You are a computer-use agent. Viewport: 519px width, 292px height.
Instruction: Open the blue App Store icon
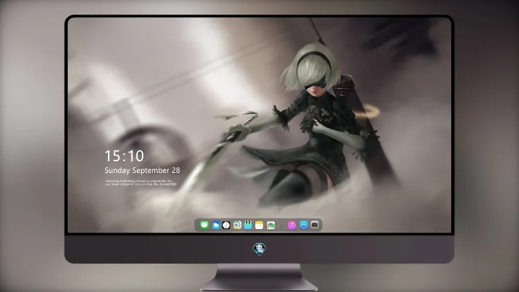point(304,225)
